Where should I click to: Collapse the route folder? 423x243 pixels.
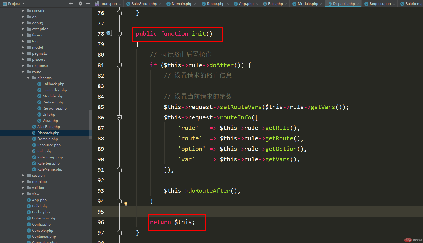pos(23,72)
